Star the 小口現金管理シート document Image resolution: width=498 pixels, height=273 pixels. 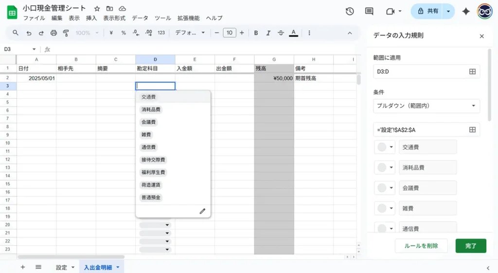coord(97,9)
